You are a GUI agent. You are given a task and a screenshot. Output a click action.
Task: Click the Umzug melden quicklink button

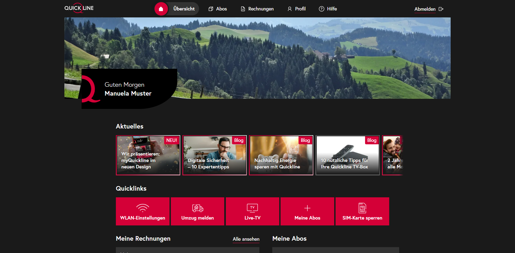coord(197,211)
